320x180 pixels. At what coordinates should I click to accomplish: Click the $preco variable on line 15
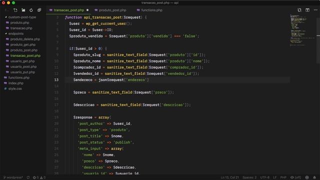click(x=79, y=92)
